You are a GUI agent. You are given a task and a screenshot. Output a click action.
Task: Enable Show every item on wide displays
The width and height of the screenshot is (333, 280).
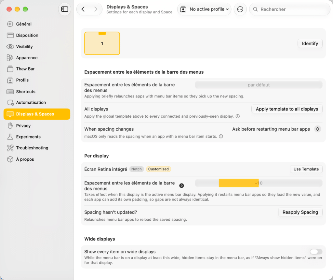(316, 252)
